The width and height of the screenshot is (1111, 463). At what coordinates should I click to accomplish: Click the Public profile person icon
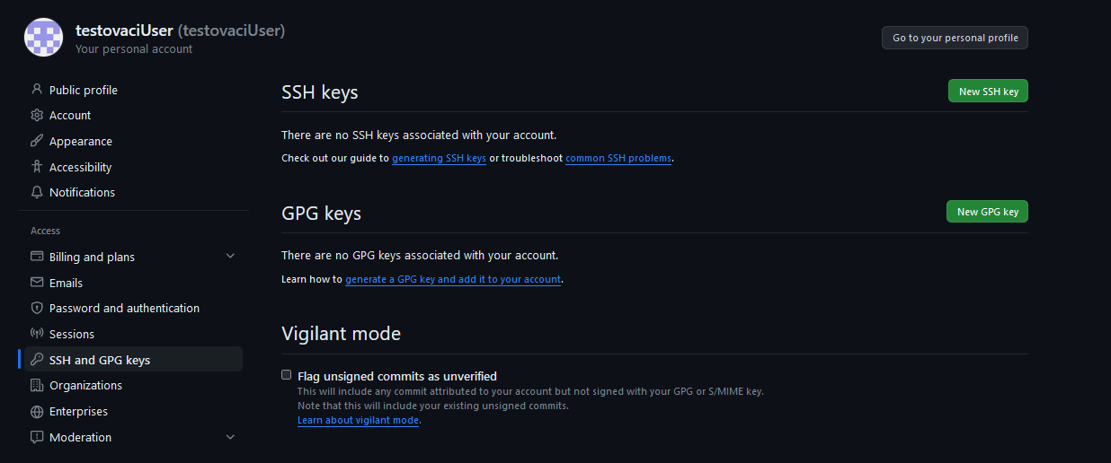point(37,90)
